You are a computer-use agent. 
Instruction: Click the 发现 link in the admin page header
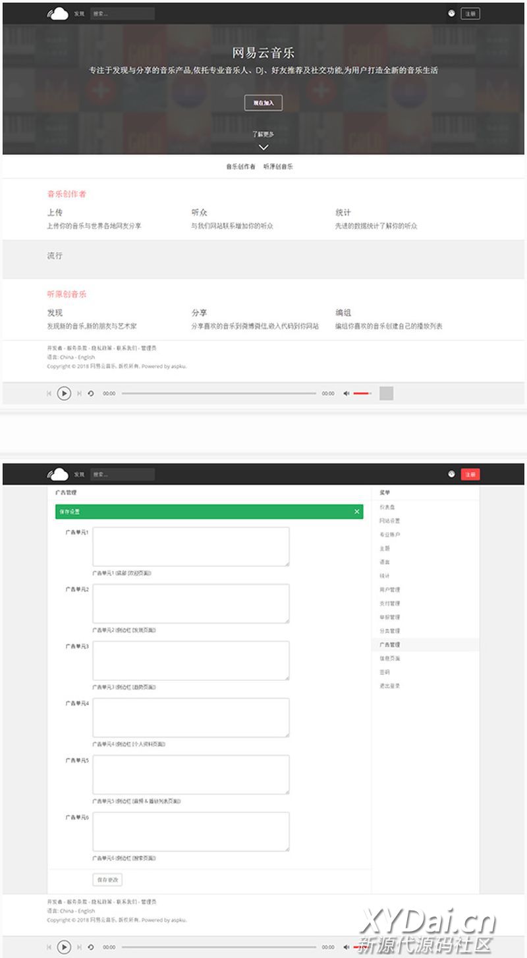(79, 474)
